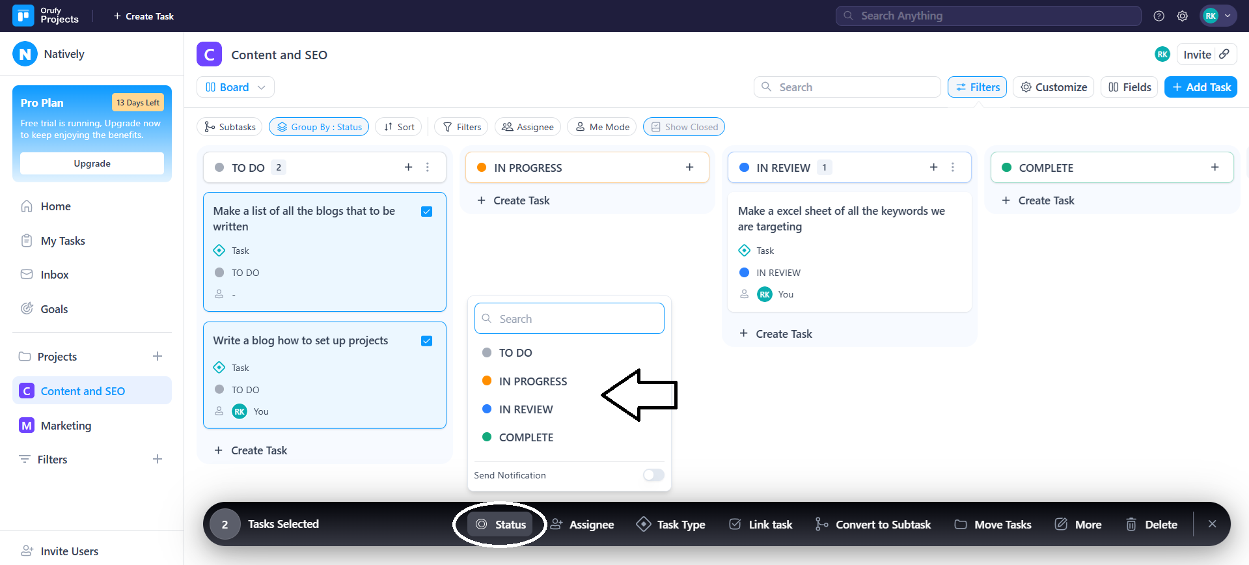Click the blue Add Task button
1249x565 pixels.
tap(1200, 87)
